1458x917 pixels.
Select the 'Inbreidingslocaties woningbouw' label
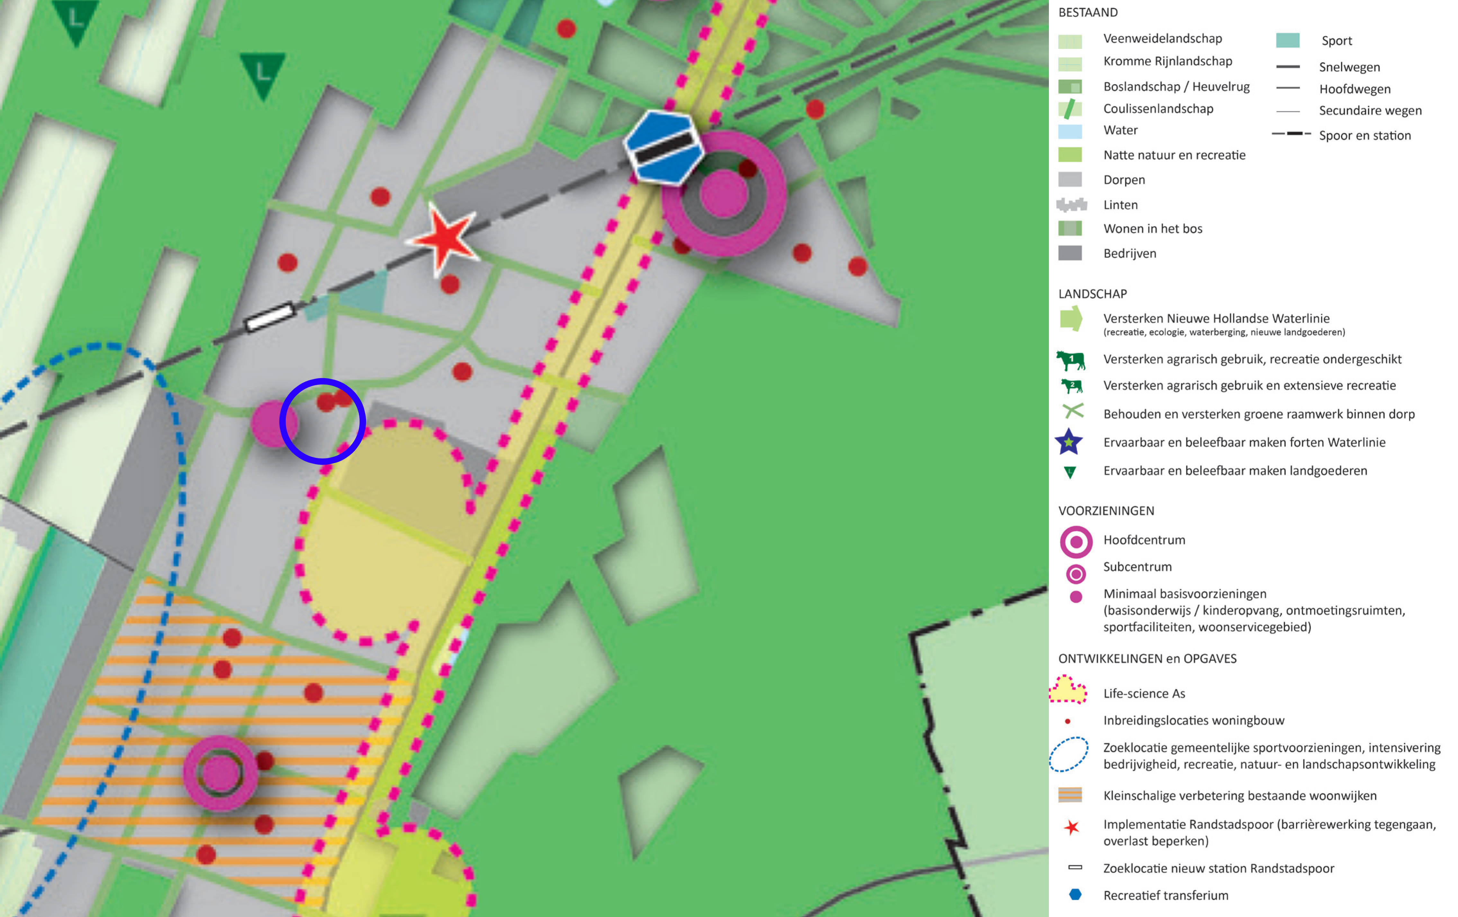pos(1194,720)
